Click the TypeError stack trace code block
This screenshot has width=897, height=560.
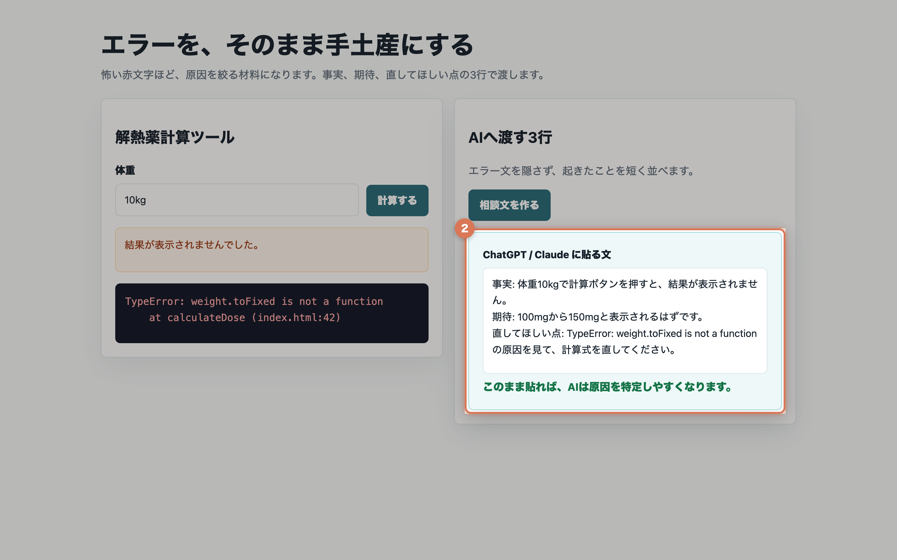(272, 313)
